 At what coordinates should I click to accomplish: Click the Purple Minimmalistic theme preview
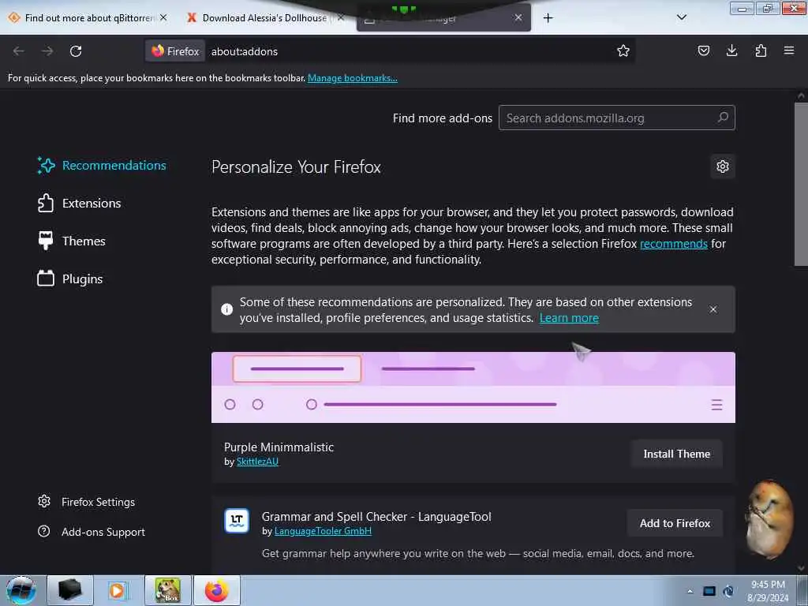473,387
